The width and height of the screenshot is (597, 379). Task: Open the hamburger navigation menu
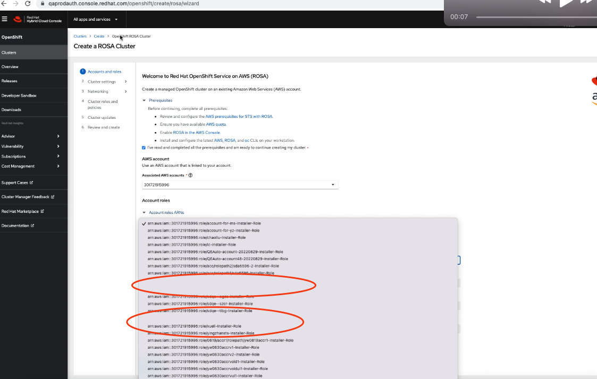(5, 19)
